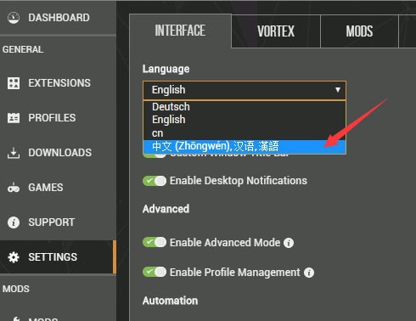
Task: Click the Settings gear icon
Action: pyautogui.click(x=14, y=257)
